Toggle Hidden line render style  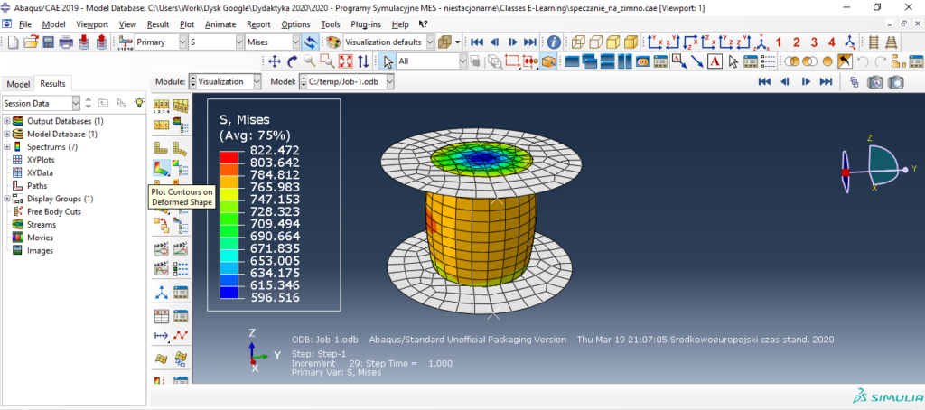click(x=596, y=42)
